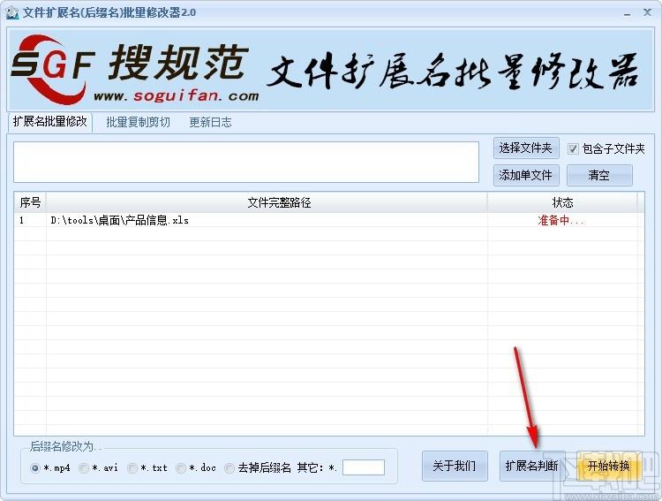662x501 pixels.
Task: Switch to 扩展名批量修改 tab
Action: [x=49, y=122]
